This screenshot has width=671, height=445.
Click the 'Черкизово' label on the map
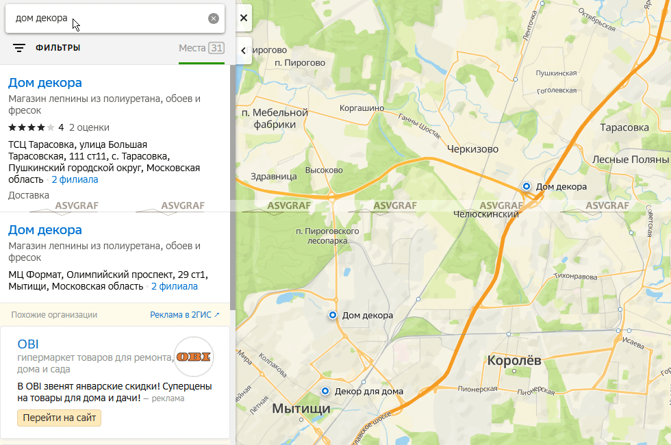point(472,149)
